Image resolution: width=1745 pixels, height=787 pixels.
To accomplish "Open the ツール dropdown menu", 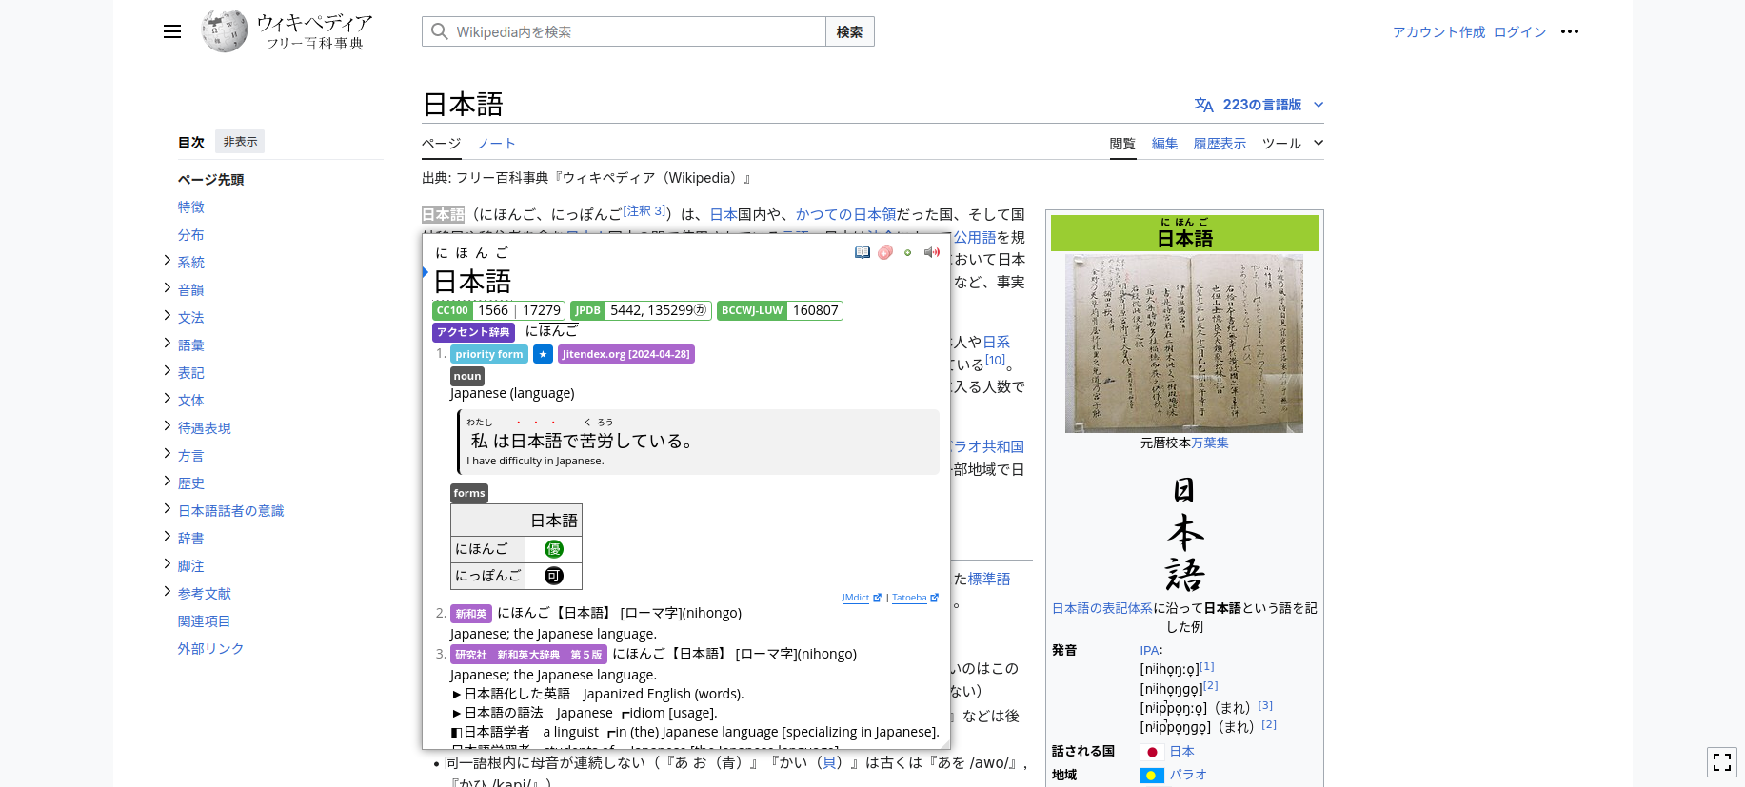I will click(1292, 144).
